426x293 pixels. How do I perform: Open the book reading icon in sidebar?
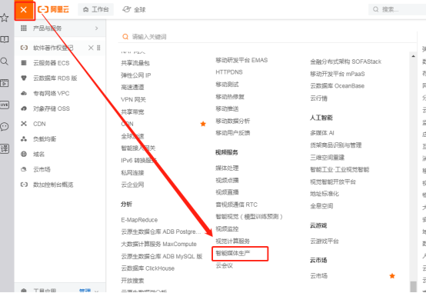(x=5, y=39)
